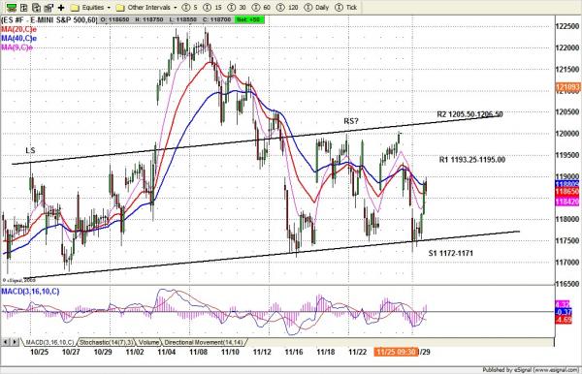582x374 pixels.
Task: Select the MA(40,C) study label
Action: click(x=19, y=38)
